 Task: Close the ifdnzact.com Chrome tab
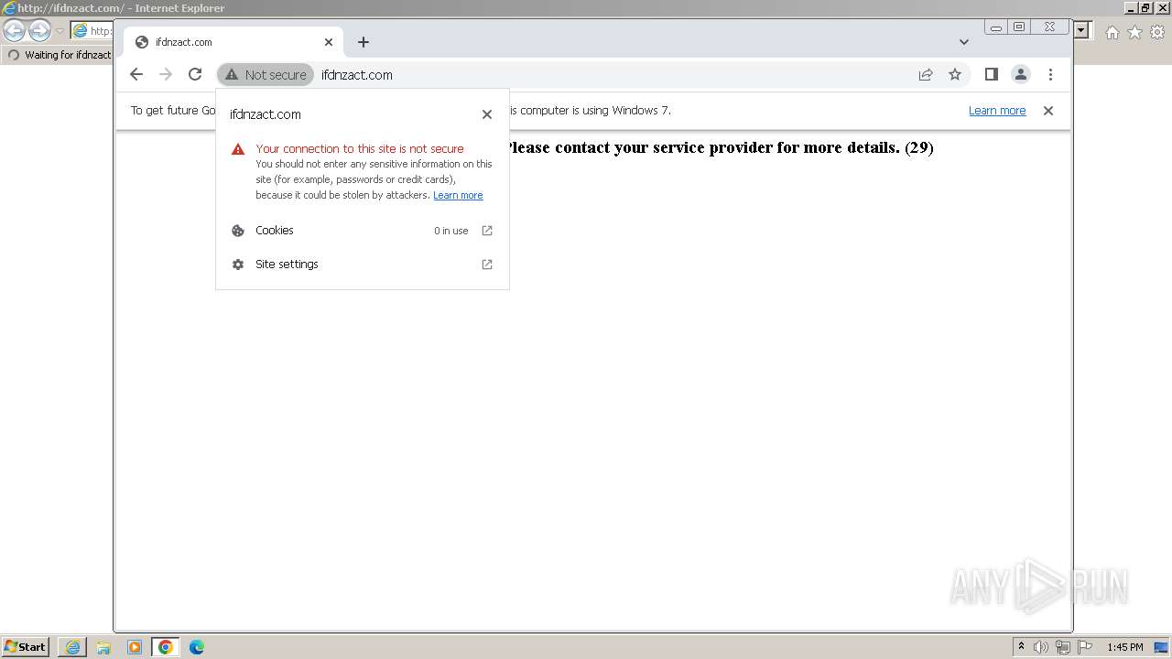(329, 42)
